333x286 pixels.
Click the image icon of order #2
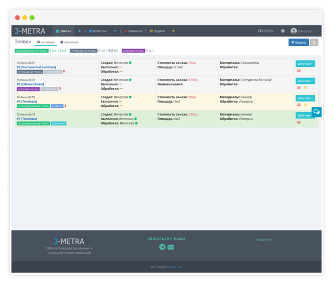tap(299, 87)
